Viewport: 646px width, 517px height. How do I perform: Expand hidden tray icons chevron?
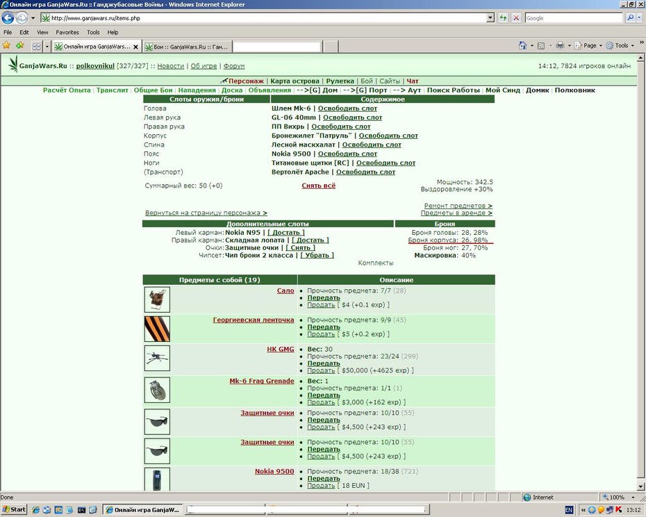point(583,510)
